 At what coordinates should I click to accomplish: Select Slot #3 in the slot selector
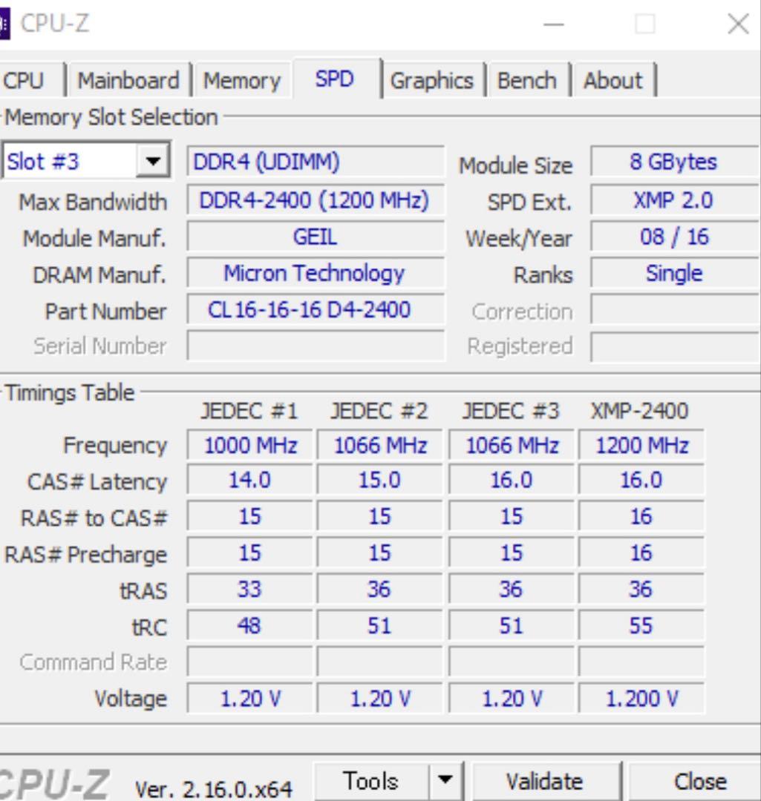67,160
